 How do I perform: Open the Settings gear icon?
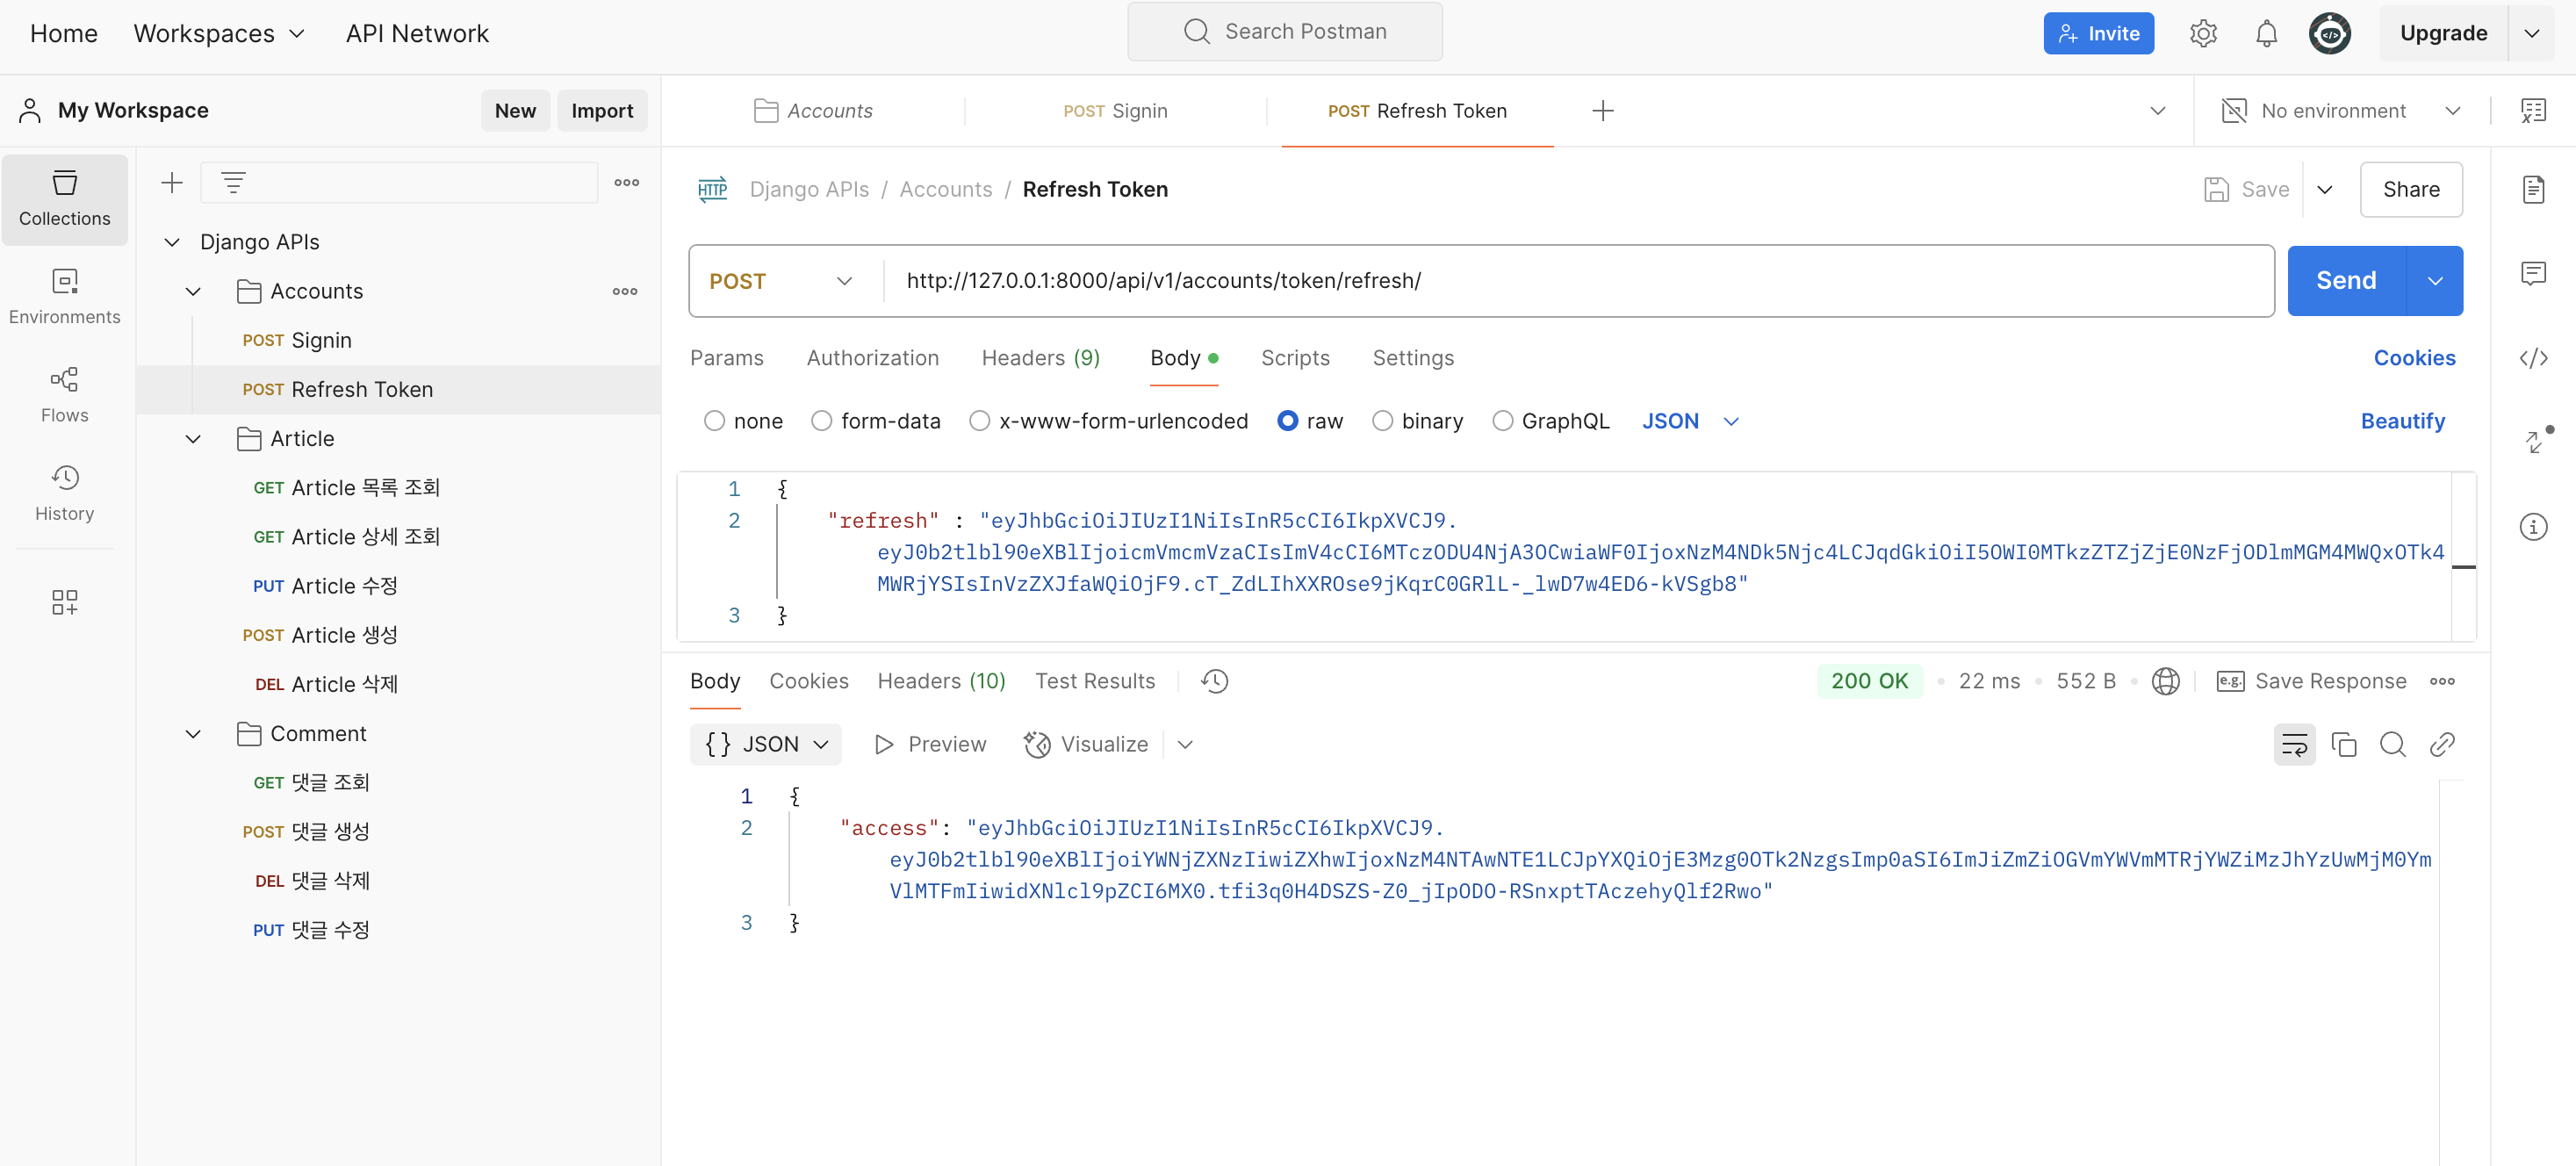coord(2203,33)
